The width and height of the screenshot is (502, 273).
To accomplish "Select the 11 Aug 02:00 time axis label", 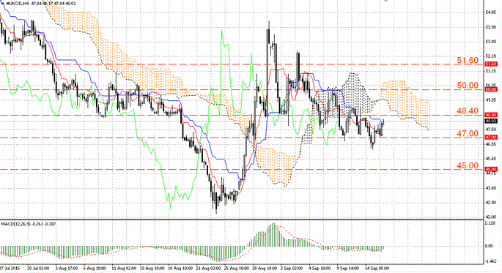I will [124, 268].
